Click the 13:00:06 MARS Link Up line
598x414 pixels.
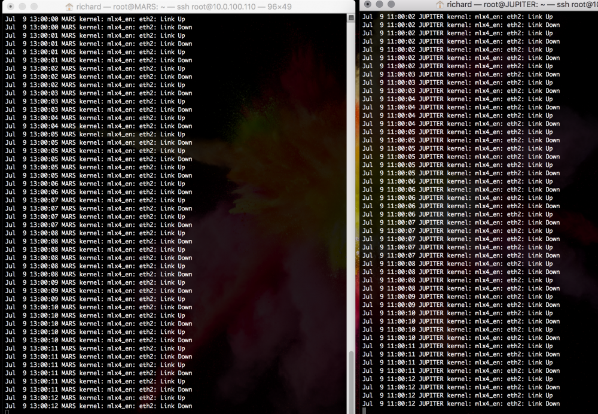tap(95, 184)
